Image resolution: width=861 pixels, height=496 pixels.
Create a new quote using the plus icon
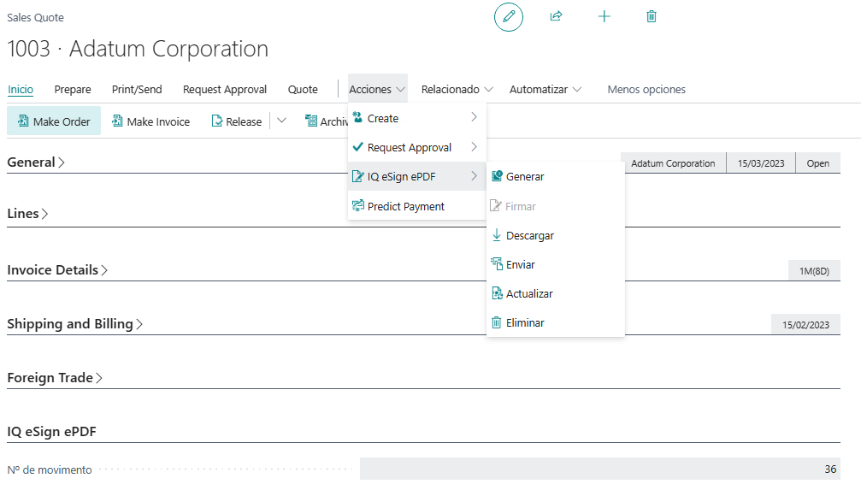[x=604, y=16]
